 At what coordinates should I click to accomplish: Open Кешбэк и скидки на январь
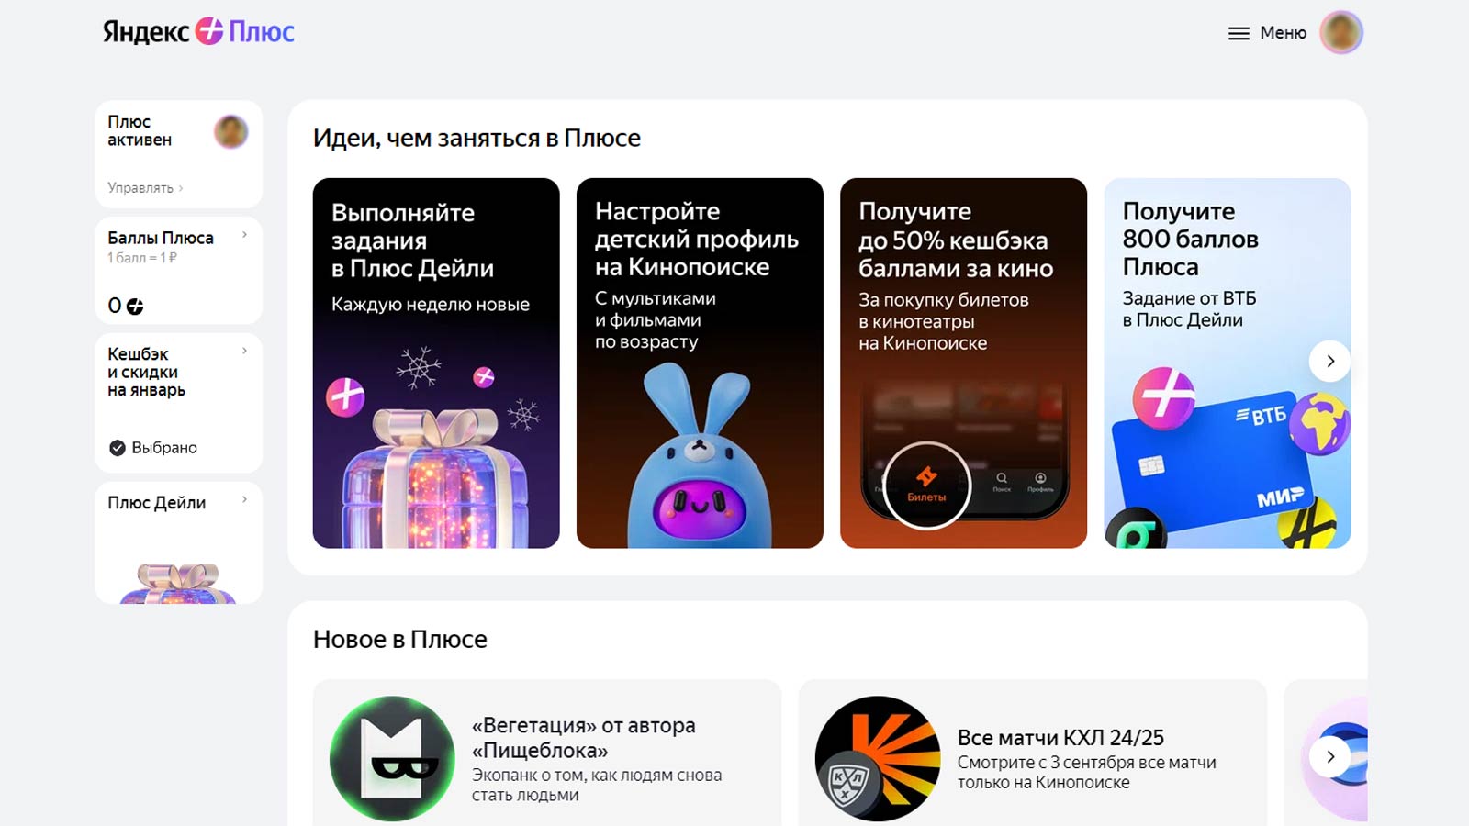179,403
